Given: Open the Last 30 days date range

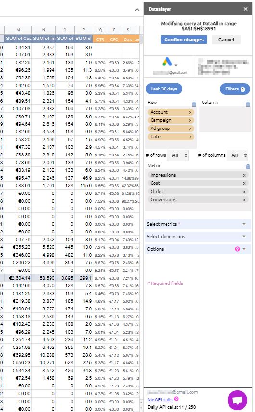Looking at the screenshot, I should tap(164, 89).
